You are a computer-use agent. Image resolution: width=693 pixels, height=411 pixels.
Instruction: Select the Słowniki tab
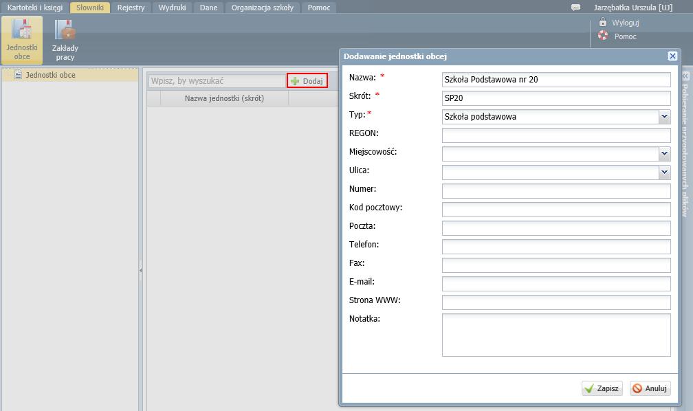pyautogui.click(x=89, y=8)
